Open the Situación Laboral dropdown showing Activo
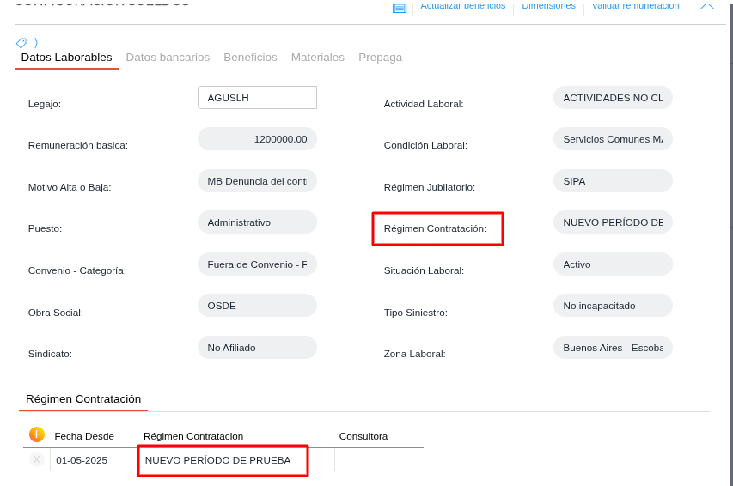Screen dimensions: 733x486 [x=613, y=264]
